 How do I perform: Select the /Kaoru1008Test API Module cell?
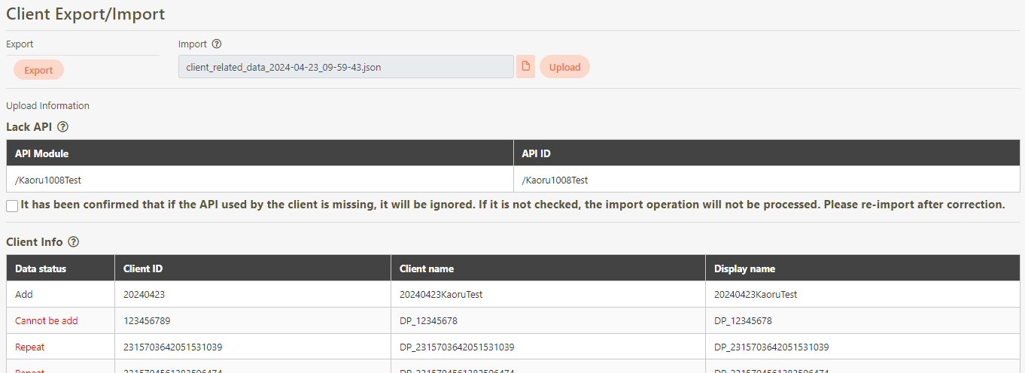pos(48,180)
